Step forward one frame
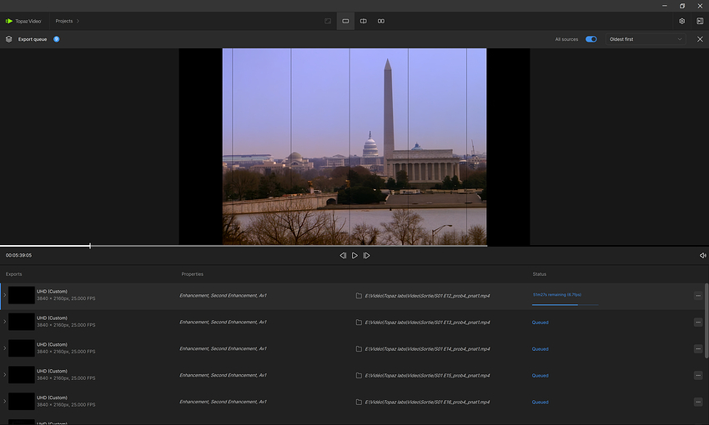This screenshot has height=425, width=709. coord(367,256)
